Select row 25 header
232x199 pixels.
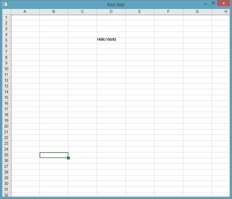6,155
